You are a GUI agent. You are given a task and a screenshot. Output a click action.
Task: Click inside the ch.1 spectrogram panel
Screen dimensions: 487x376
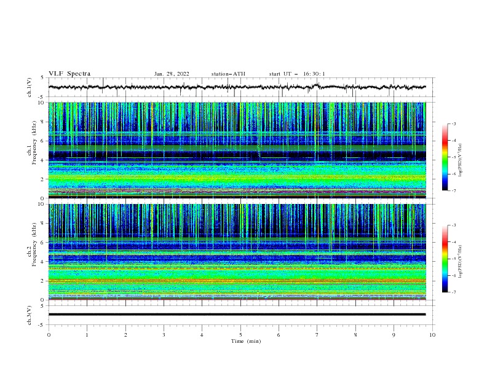click(x=237, y=150)
